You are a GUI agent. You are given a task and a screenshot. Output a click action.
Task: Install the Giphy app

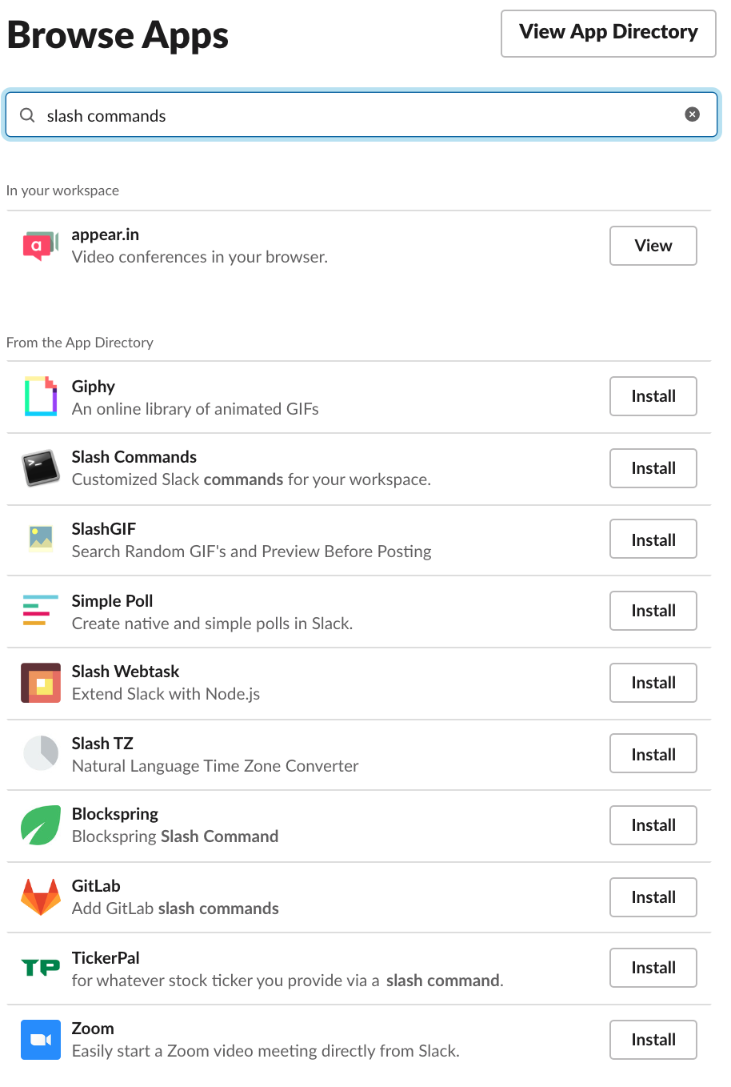(x=653, y=396)
